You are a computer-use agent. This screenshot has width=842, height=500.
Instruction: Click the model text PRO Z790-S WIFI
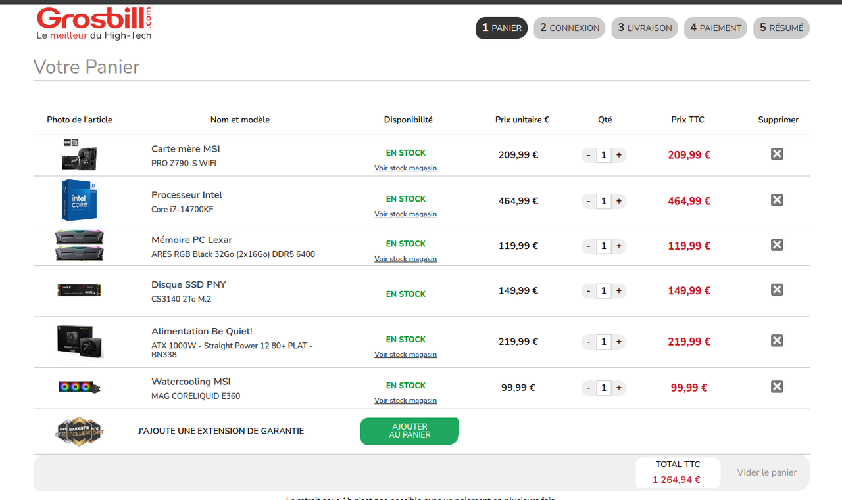(184, 164)
